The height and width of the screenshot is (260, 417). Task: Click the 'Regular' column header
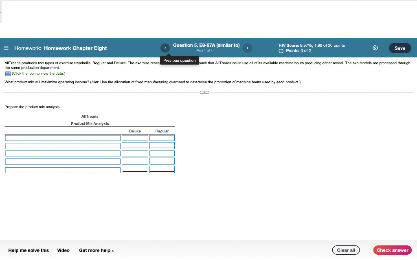162,131
